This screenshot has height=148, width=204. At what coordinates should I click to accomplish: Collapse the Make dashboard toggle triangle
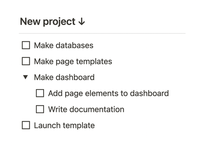25,77
